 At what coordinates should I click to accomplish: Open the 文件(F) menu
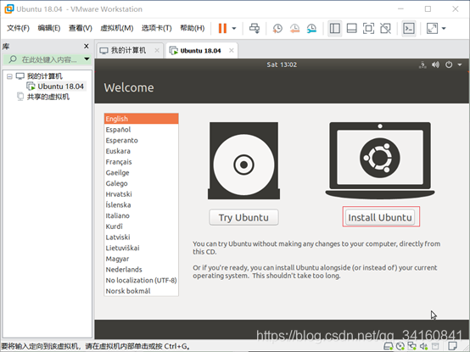[18, 28]
